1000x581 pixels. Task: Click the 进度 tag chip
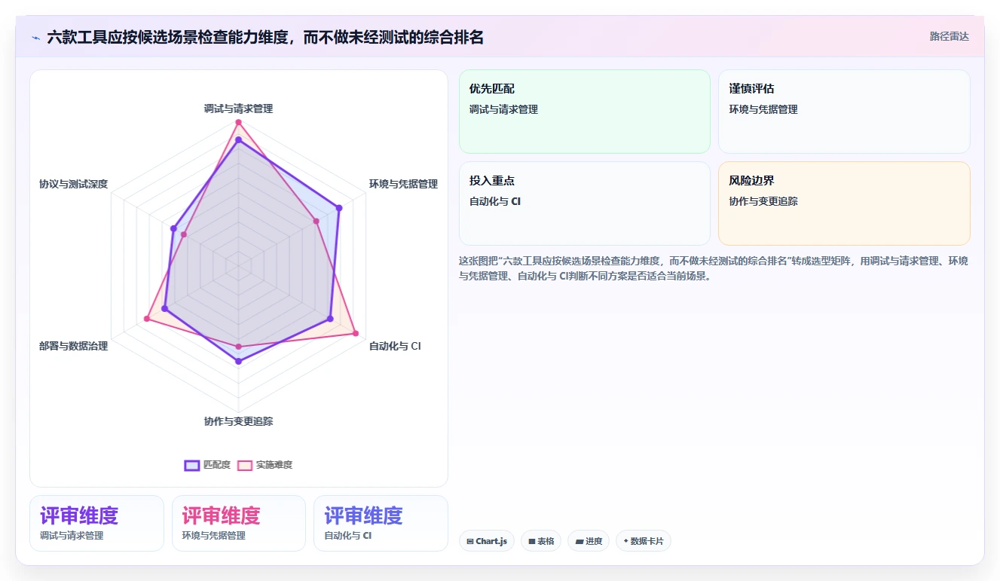click(589, 541)
